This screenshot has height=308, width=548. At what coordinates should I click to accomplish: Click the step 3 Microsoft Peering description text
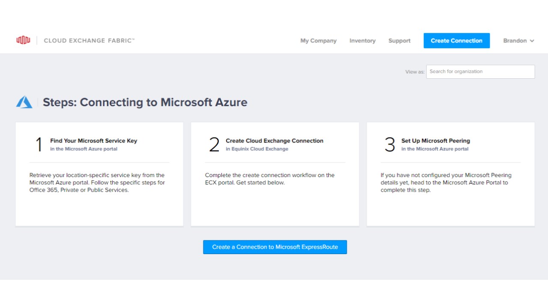click(446, 183)
